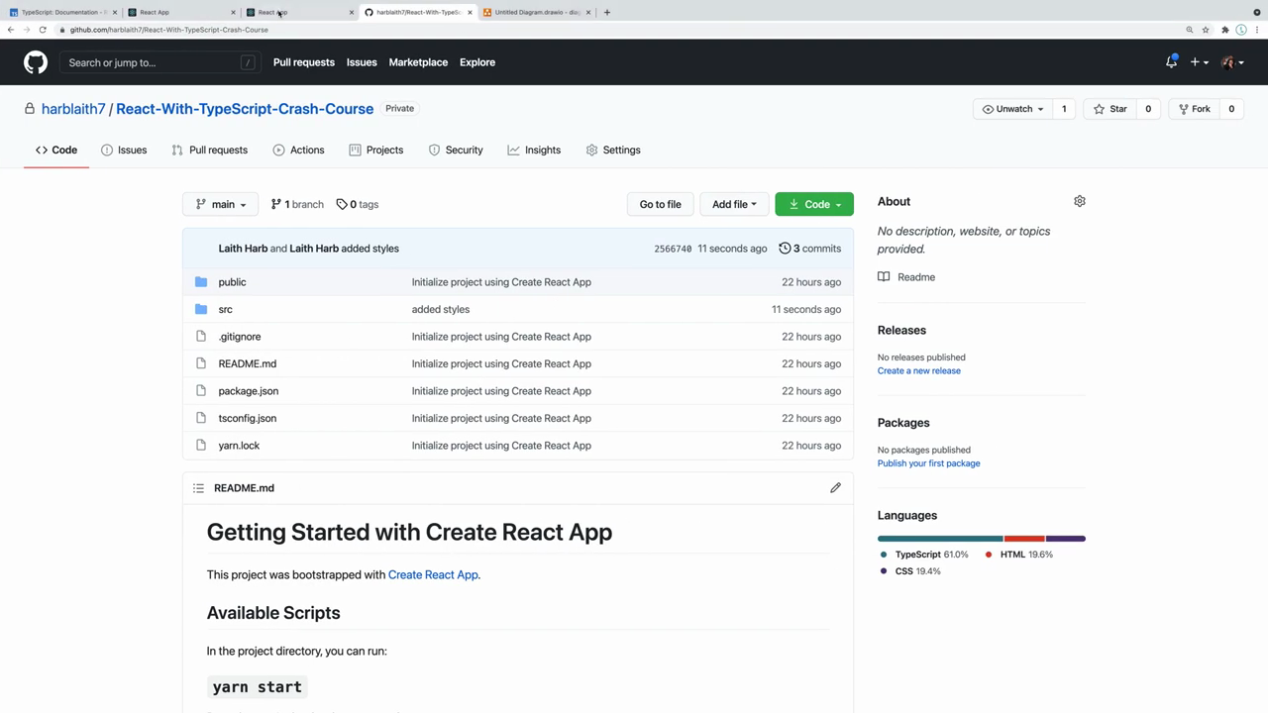The height and width of the screenshot is (713, 1268).
Task: Click the Go to file button
Action: coord(661,204)
